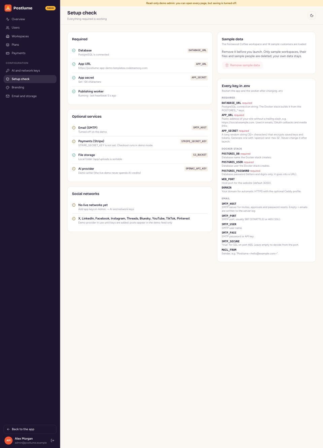323x448 pixels.
Task: Click the AI provider warning icon
Action: coord(74,169)
